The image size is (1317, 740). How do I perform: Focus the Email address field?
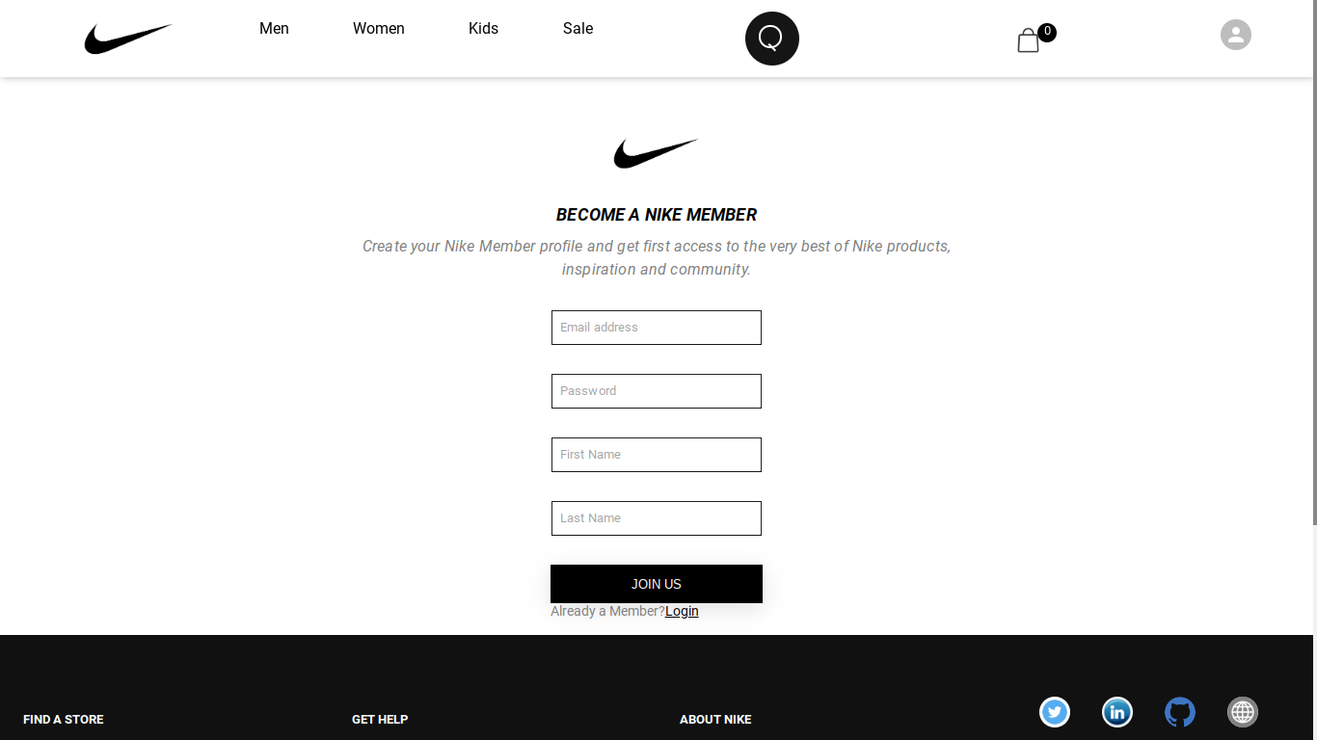coord(657,328)
